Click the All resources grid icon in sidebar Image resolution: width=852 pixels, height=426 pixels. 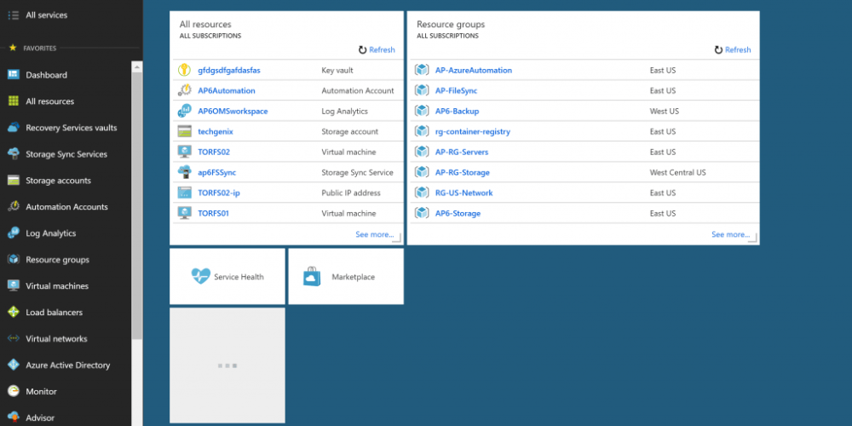click(x=14, y=101)
